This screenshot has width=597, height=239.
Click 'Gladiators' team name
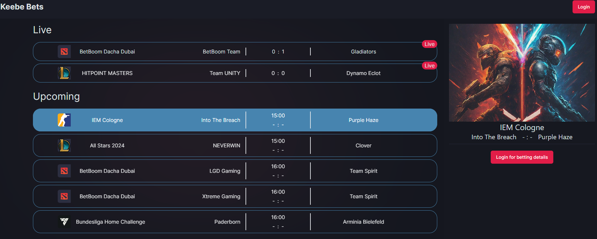364,52
